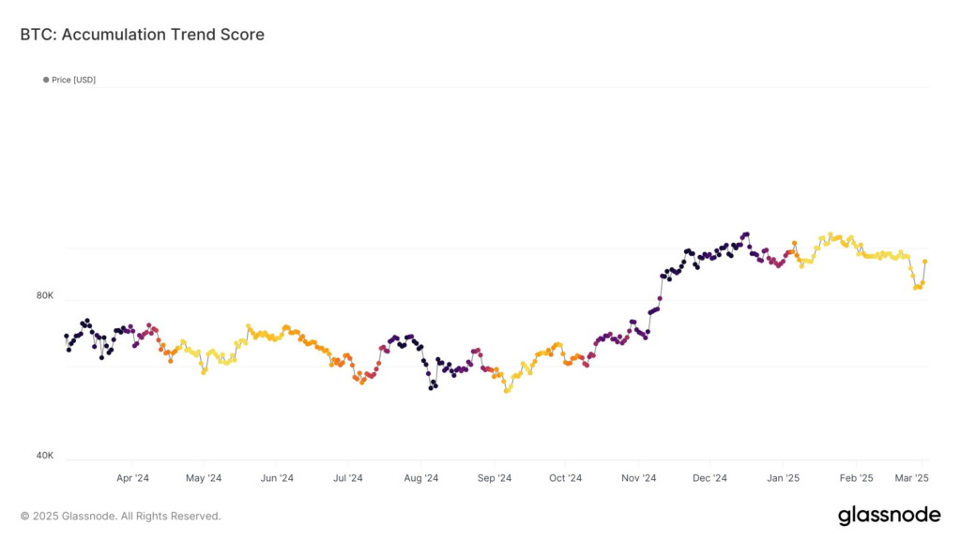
Task: Select the Aug '24 axis label
Action: pyautogui.click(x=421, y=478)
